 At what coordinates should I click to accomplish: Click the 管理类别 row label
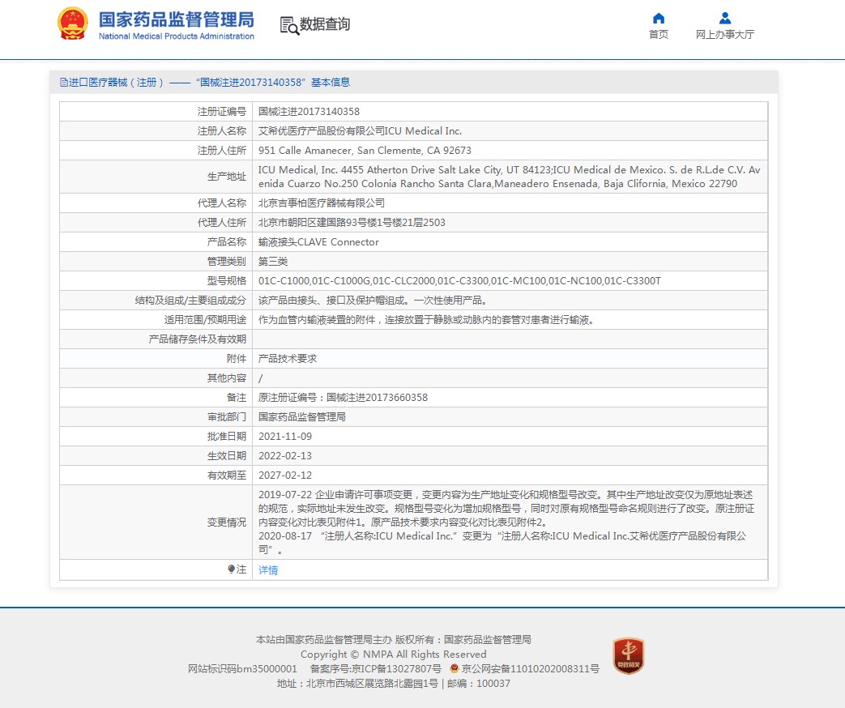[x=226, y=262]
